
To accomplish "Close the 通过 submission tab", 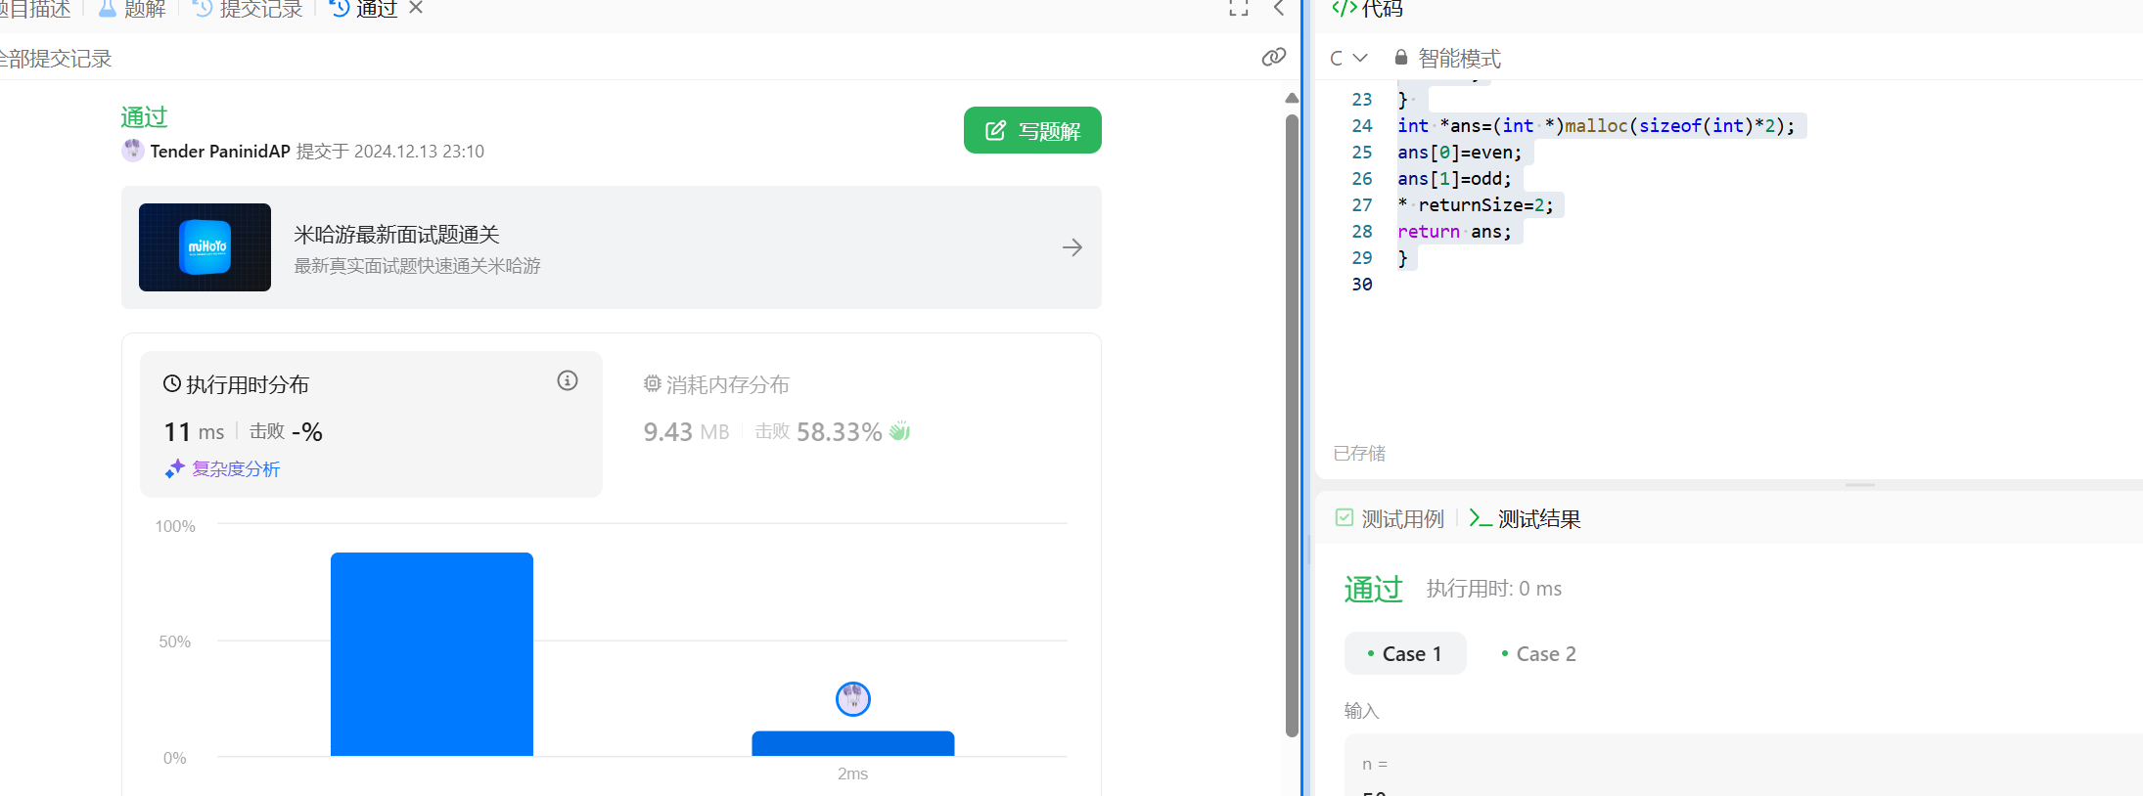I will click(x=416, y=8).
